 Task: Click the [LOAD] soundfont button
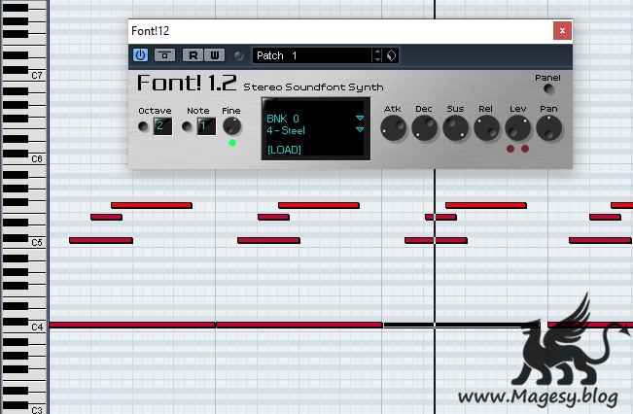[x=285, y=150]
